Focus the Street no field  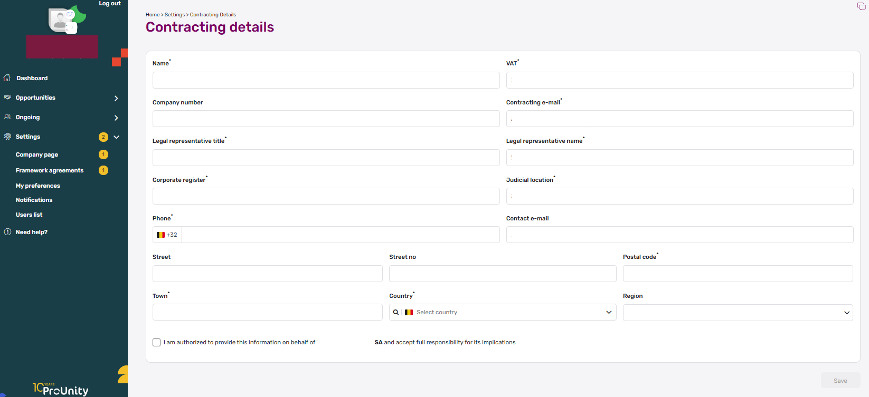503,274
